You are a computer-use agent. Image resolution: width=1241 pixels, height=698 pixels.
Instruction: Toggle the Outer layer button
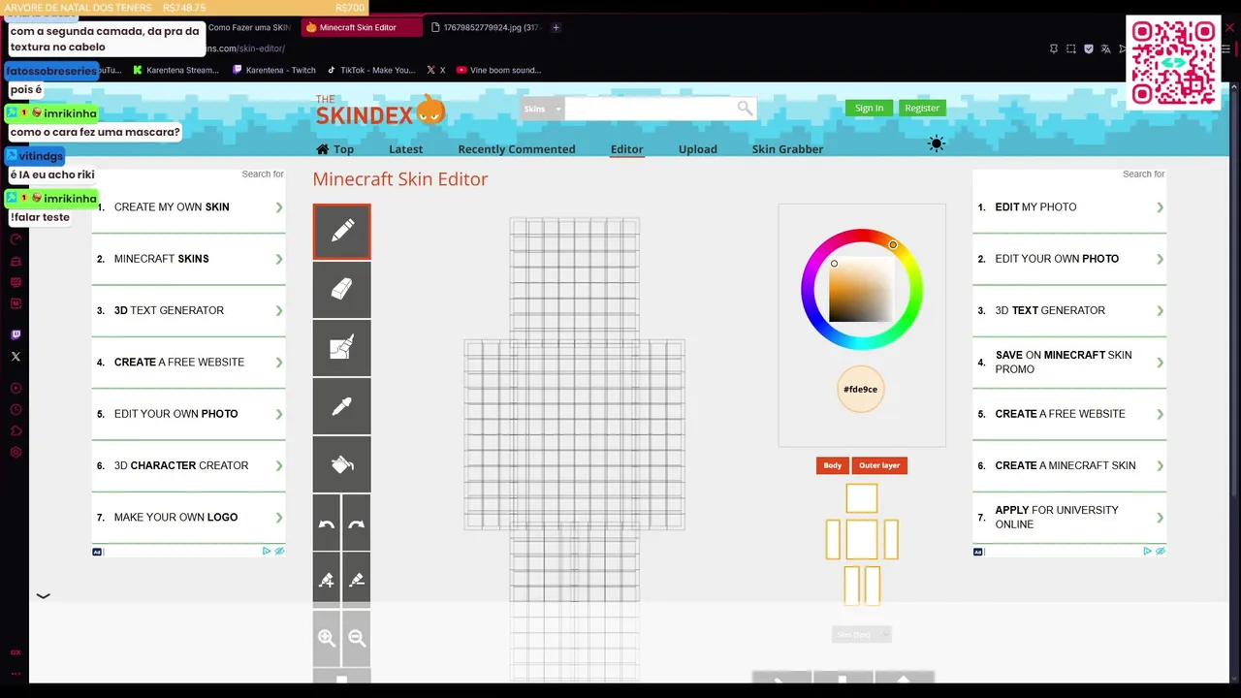[879, 465]
